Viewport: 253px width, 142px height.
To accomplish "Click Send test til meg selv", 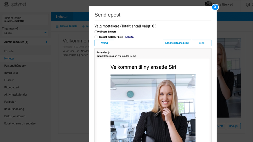I will coord(177,43).
